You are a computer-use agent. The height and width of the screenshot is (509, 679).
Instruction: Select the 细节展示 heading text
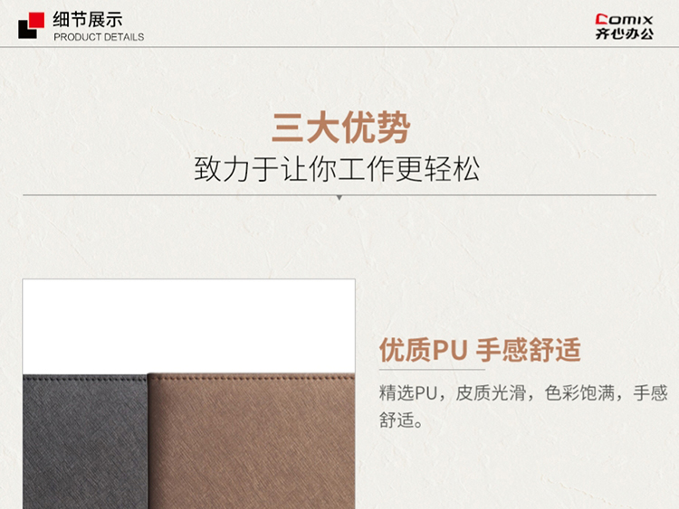[x=88, y=20]
